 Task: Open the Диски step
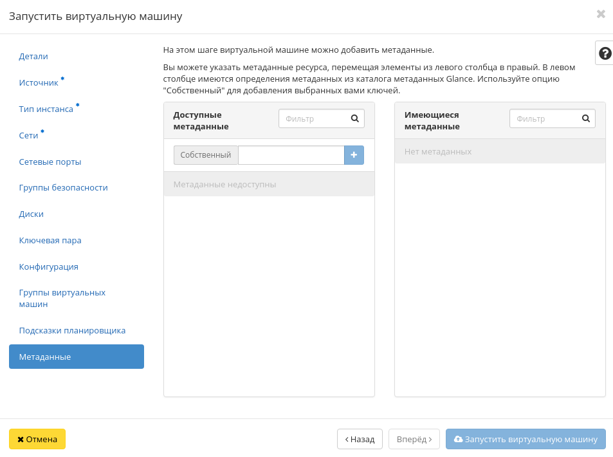point(32,214)
